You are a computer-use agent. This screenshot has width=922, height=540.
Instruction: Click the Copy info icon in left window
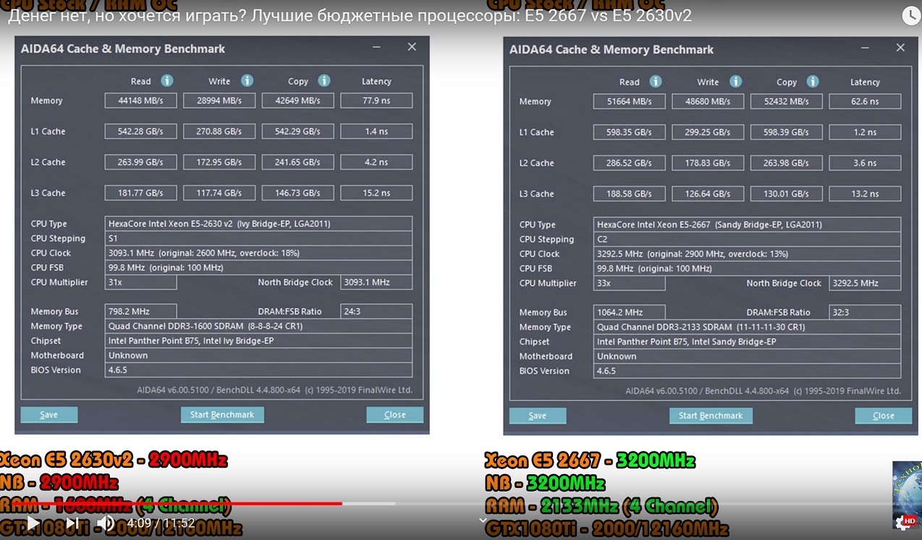click(x=324, y=80)
